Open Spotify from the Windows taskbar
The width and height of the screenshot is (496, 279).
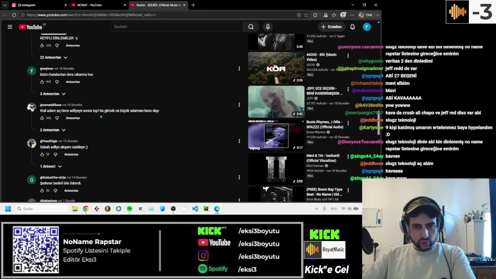(x=129, y=209)
